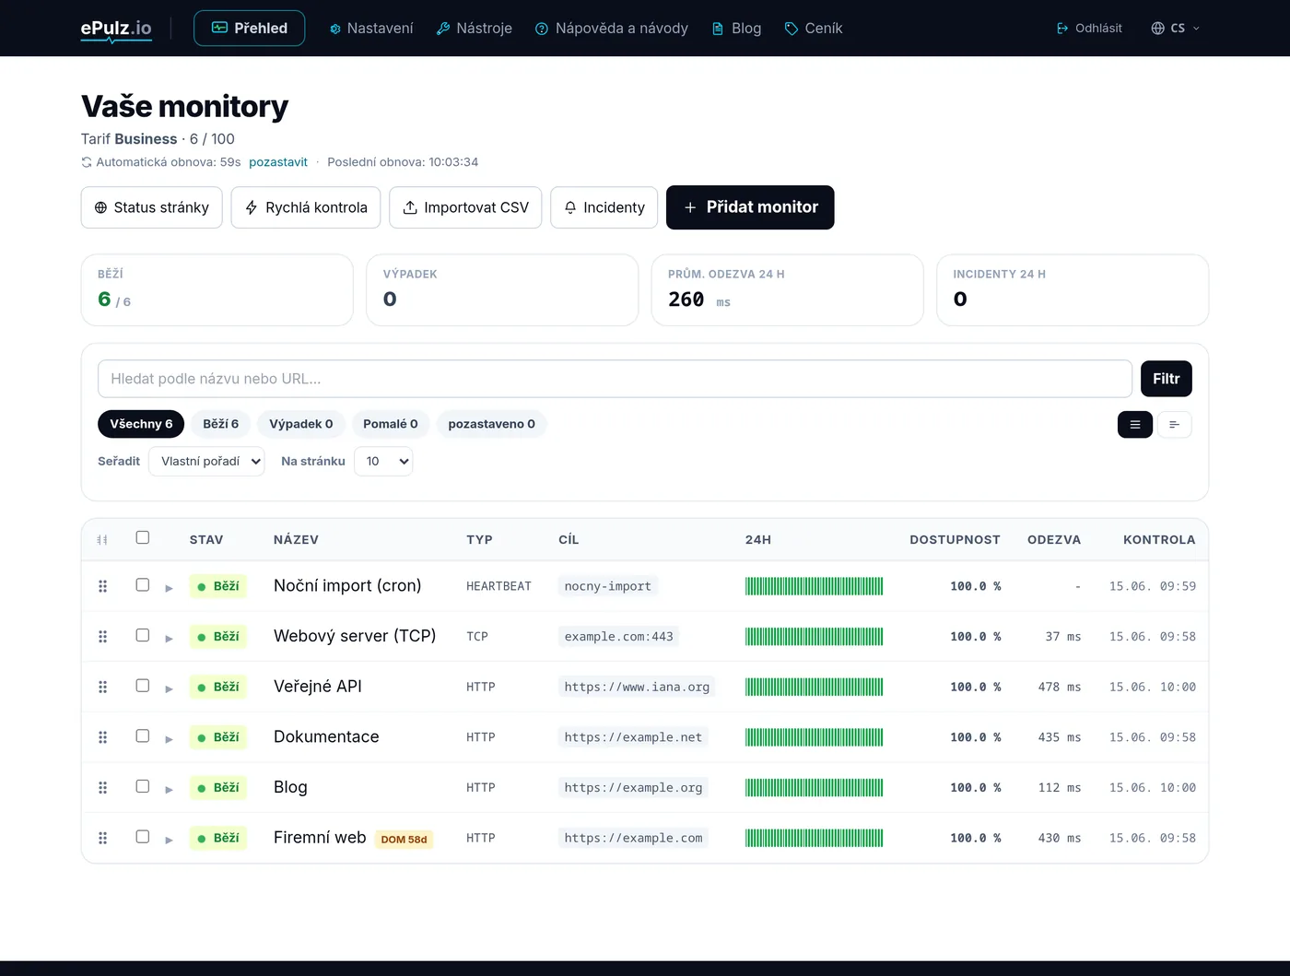Expand Webový server (TCP) row details
This screenshot has width=1290, height=976.
169,638
